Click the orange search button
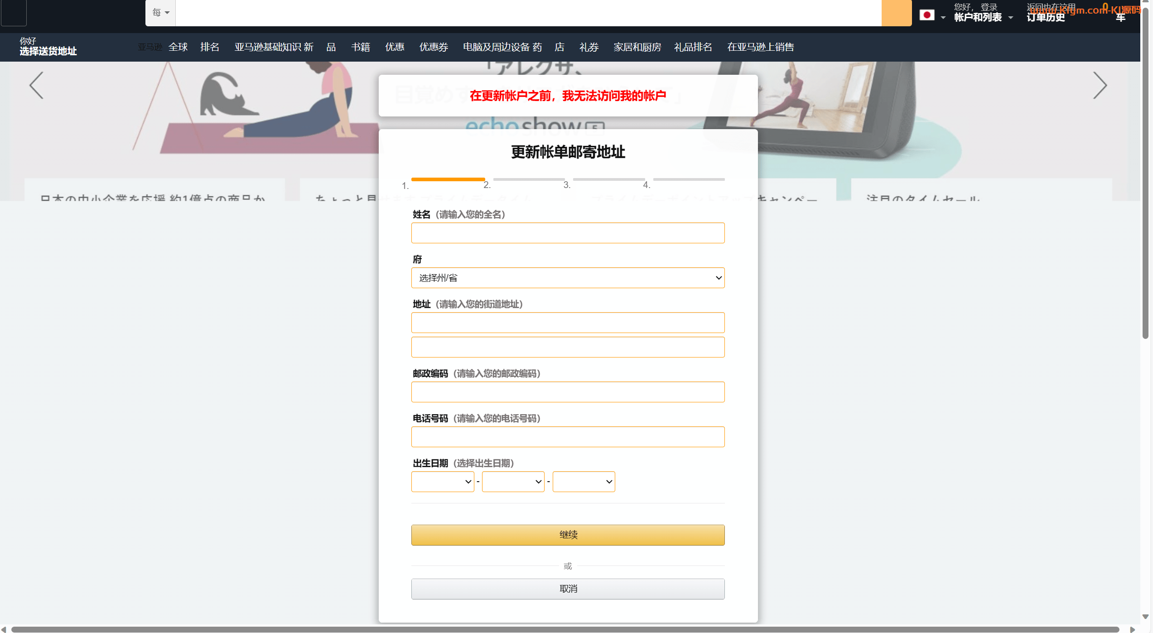The height and width of the screenshot is (633, 1153). [896, 13]
